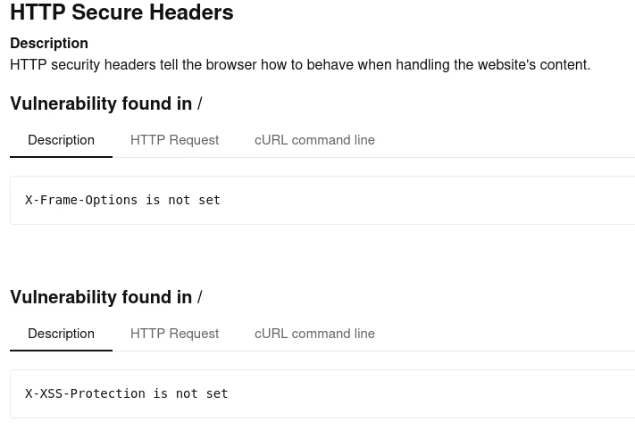Screen dimensions: 635x438
Task: Open cURL command line tab for X-Frame-Options finding
Action: (x=314, y=140)
